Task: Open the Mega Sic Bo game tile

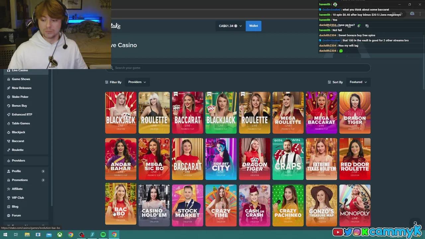Action: 154,159
